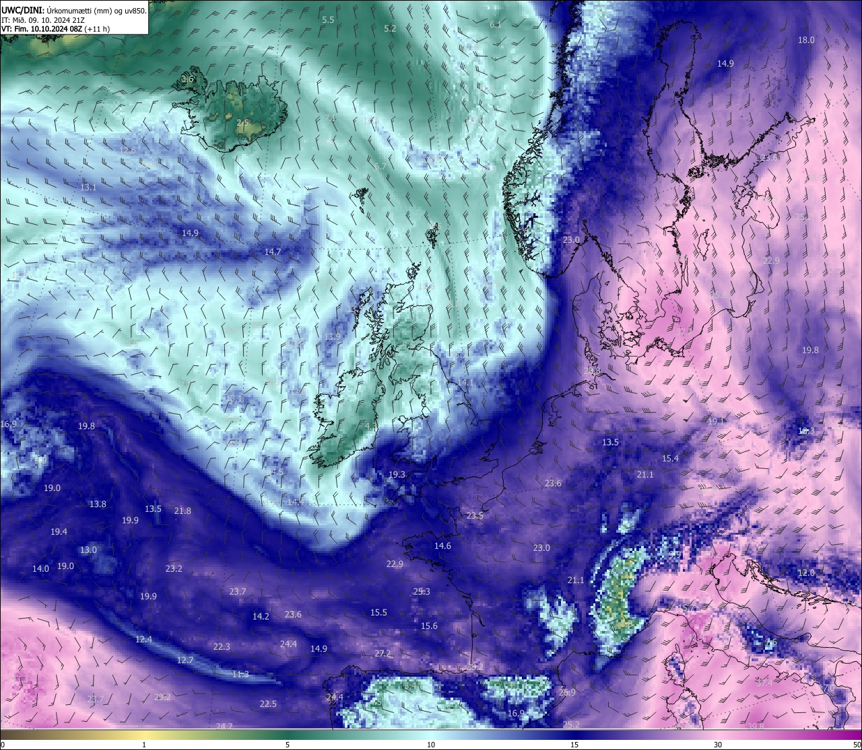The width and height of the screenshot is (862, 750).
Task: Click the 50 label on the color scale
Action: pos(857,745)
